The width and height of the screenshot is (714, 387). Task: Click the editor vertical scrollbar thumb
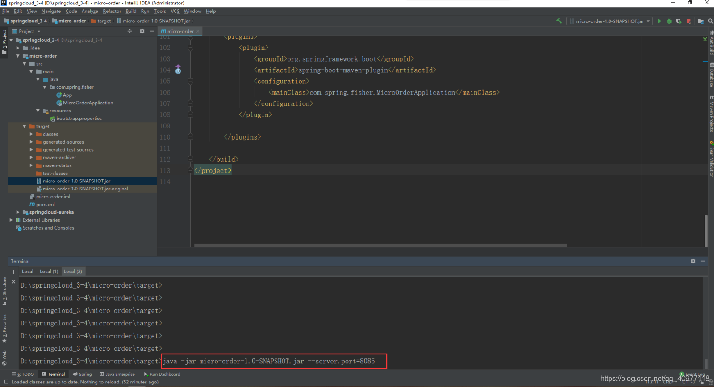[706, 231]
